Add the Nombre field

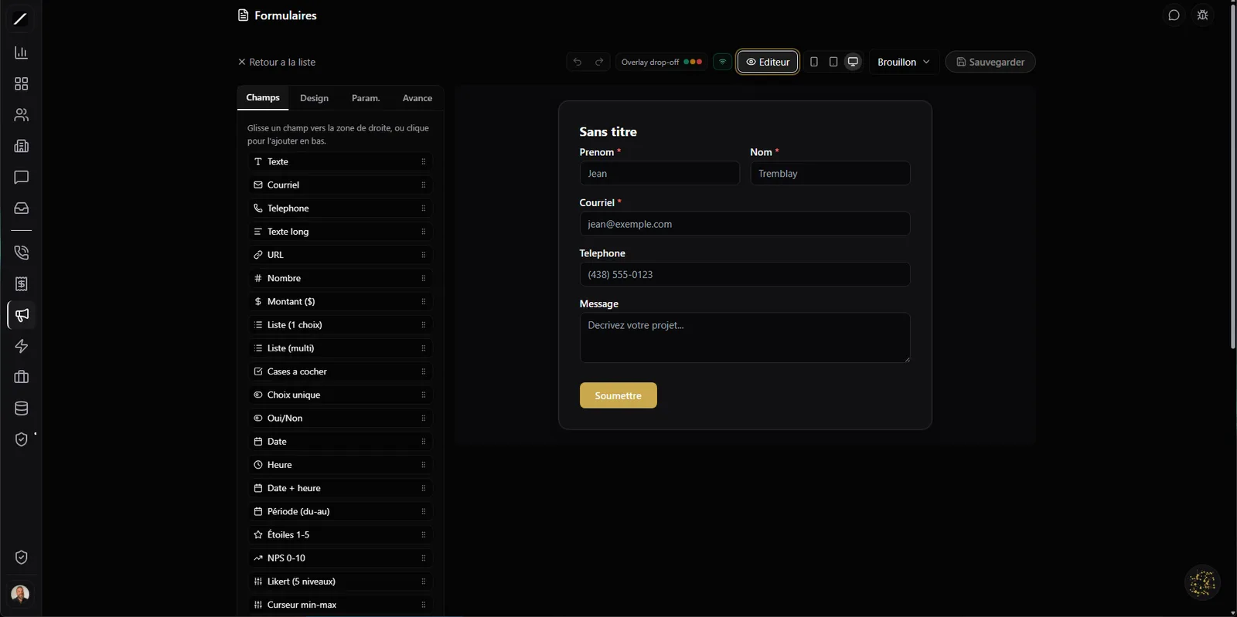(x=340, y=278)
